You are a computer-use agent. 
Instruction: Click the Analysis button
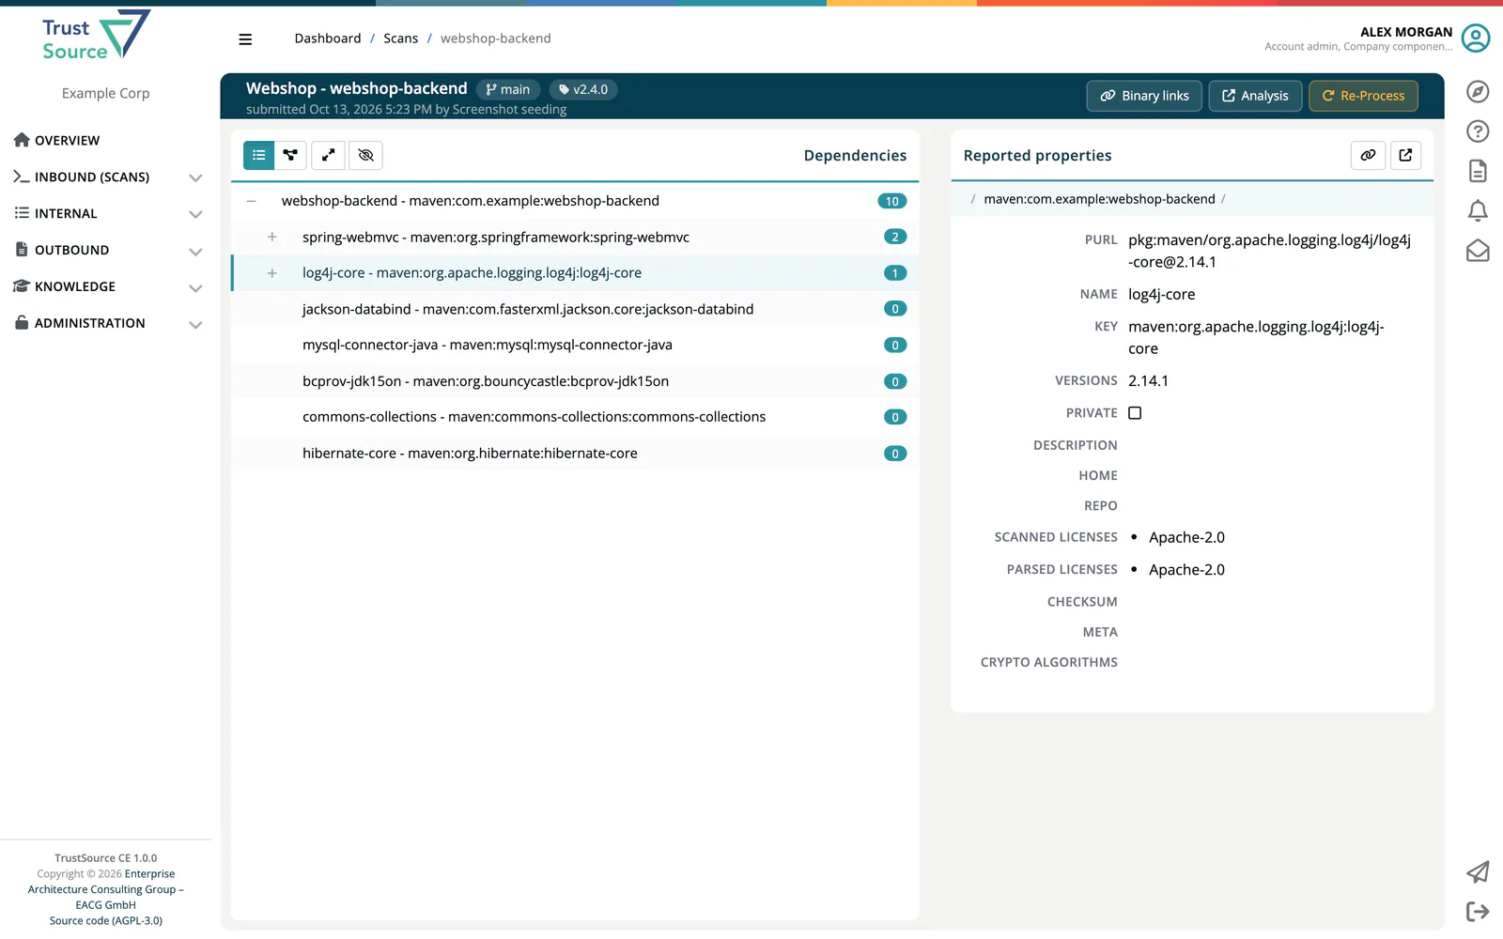[1255, 96]
